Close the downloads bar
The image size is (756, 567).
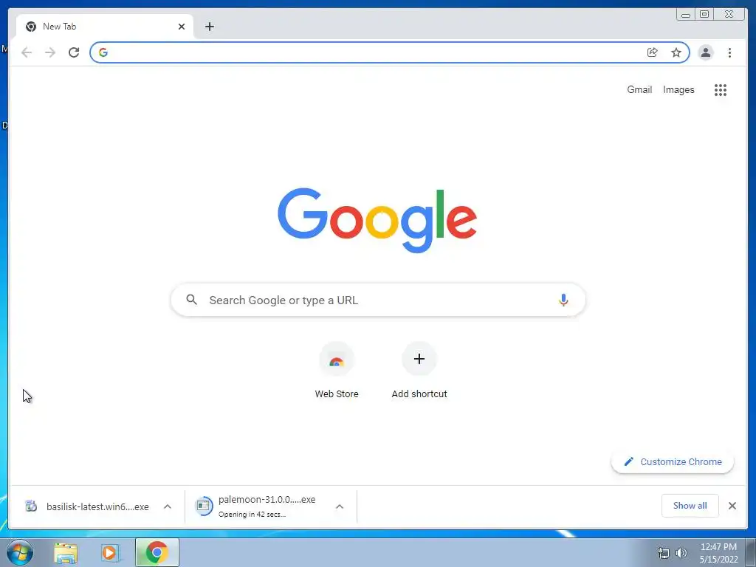point(732,505)
